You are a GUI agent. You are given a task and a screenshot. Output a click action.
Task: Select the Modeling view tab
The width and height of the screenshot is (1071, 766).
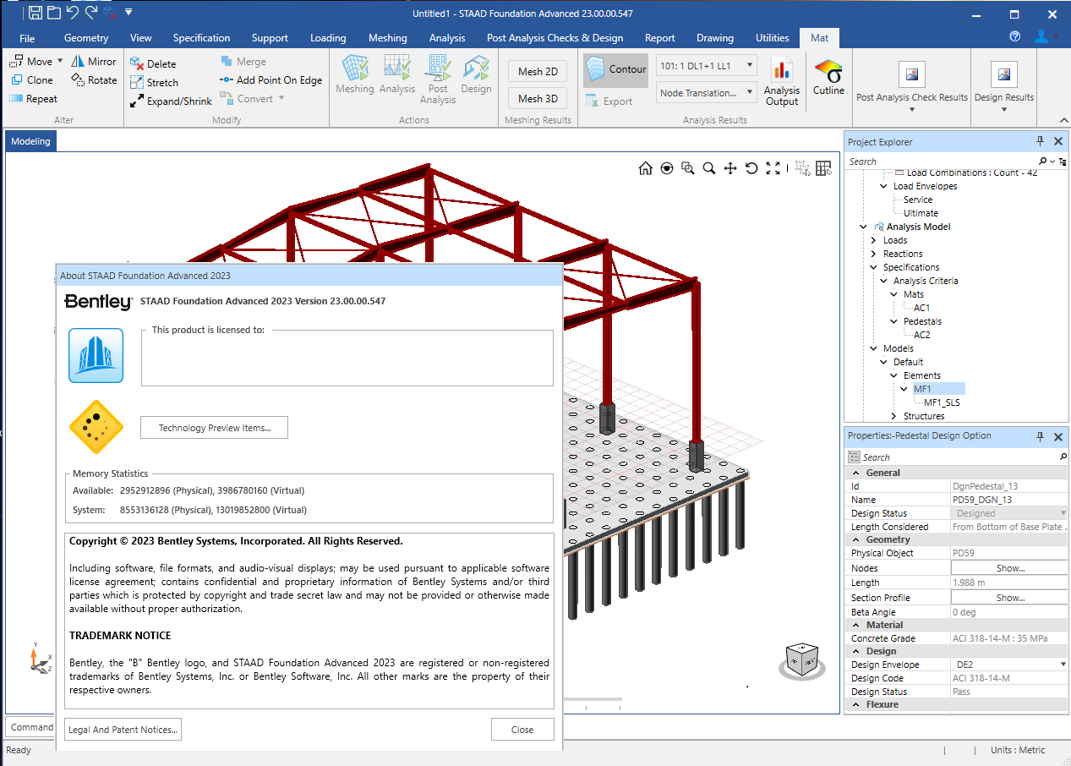point(30,141)
